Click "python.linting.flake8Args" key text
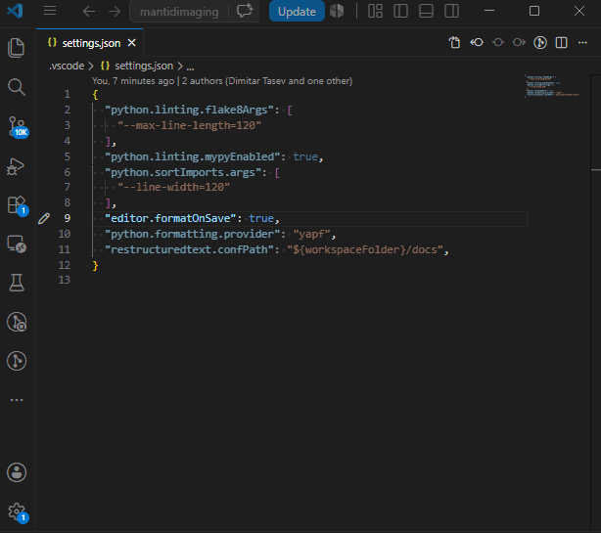 coord(189,110)
